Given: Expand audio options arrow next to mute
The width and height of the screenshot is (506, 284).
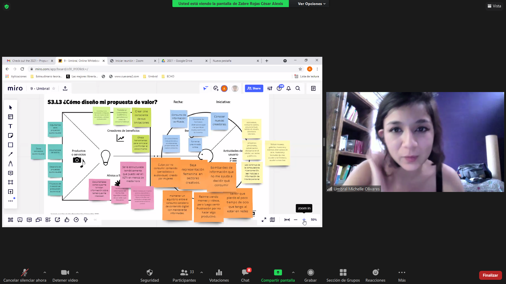Looking at the screenshot, I should pyautogui.click(x=45, y=272).
